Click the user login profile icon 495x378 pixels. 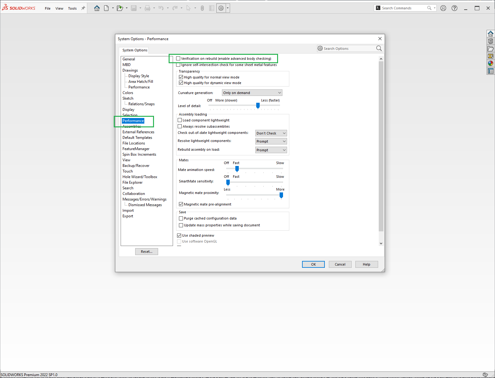pyautogui.click(x=443, y=8)
